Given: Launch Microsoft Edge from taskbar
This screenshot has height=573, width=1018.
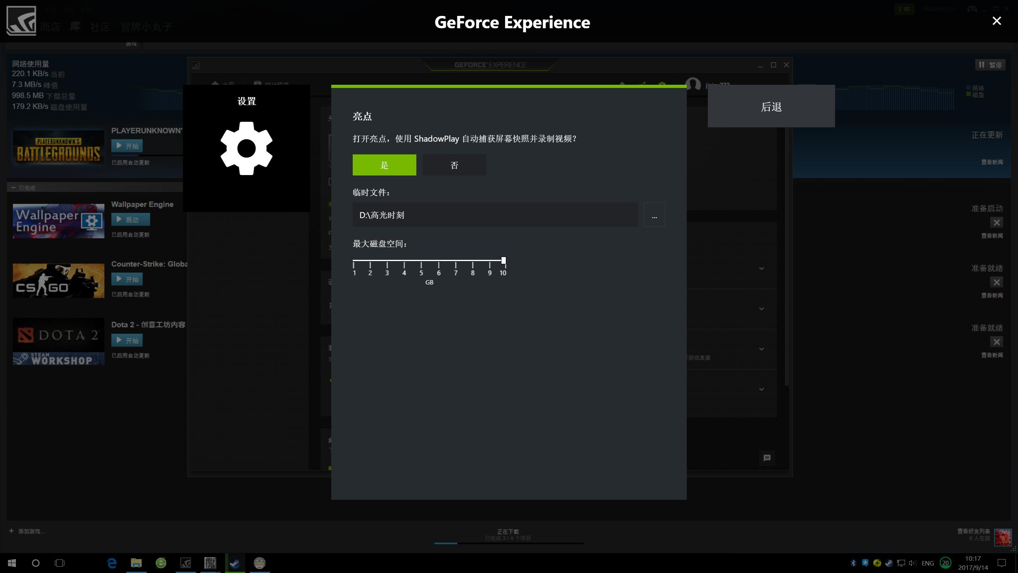Looking at the screenshot, I should 112,563.
